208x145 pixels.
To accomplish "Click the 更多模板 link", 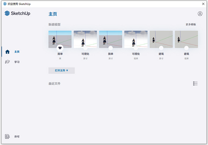I will tap(191, 24).
